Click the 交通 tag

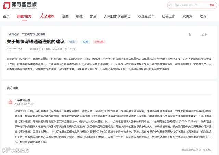coord(85,42)
